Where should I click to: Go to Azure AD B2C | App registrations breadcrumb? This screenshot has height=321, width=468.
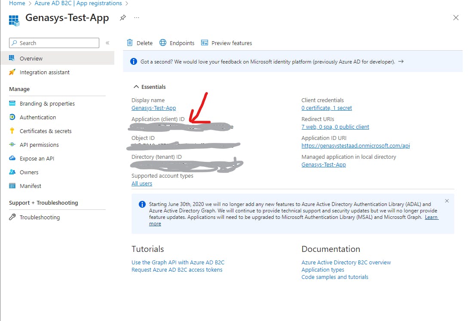(x=78, y=3)
